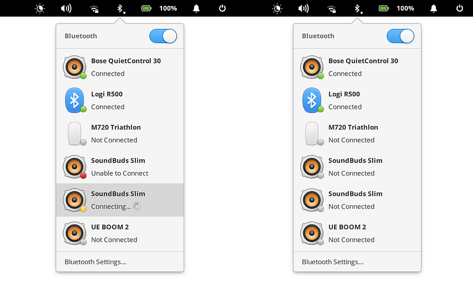Click Bluetooth indicator in left panel
The width and height of the screenshot is (473, 295).
[121, 8]
